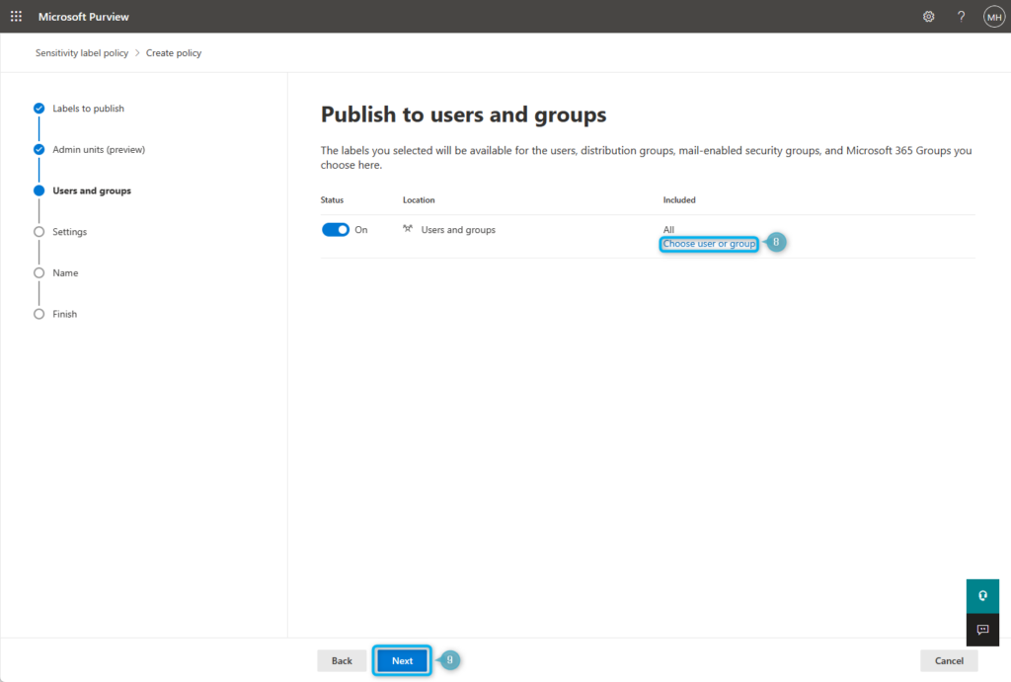Click the checkmark on Admin units step
Image resolution: width=1011 pixels, height=682 pixels.
[x=39, y=149]
